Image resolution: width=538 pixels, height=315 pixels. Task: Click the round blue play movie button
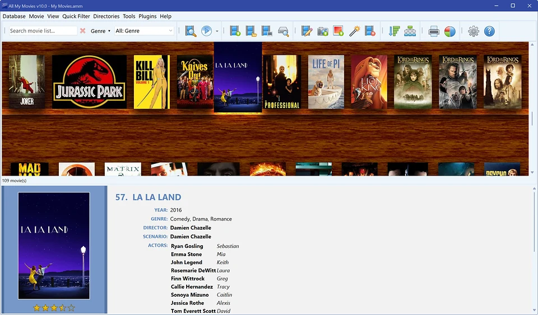tap(206, 31)
